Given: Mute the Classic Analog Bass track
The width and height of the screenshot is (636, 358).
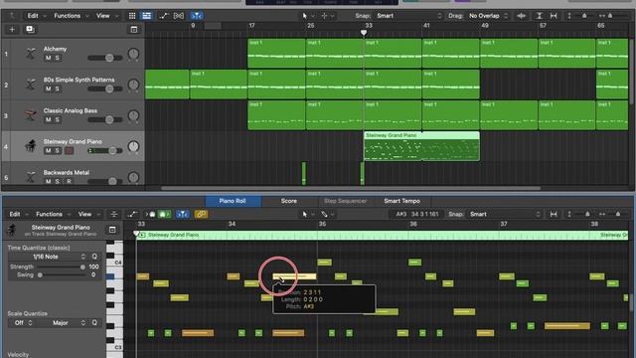Looking at the screenshot, I should 48,119.
